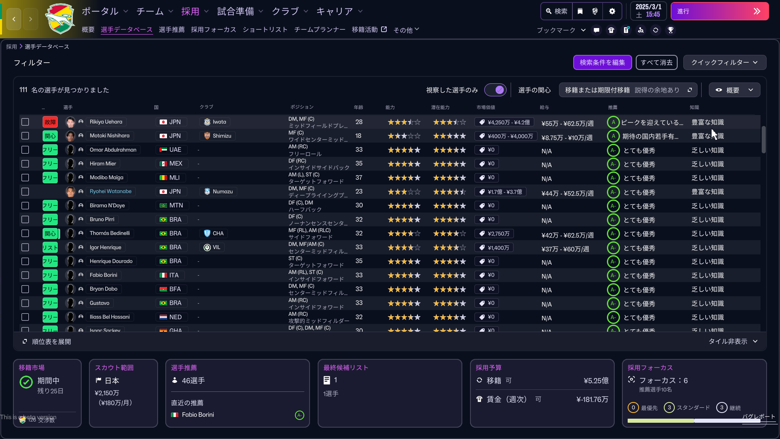This screenshot has width=780, height=439.
Task: Open the ポータル menu
Action: [x=105, y=11]
